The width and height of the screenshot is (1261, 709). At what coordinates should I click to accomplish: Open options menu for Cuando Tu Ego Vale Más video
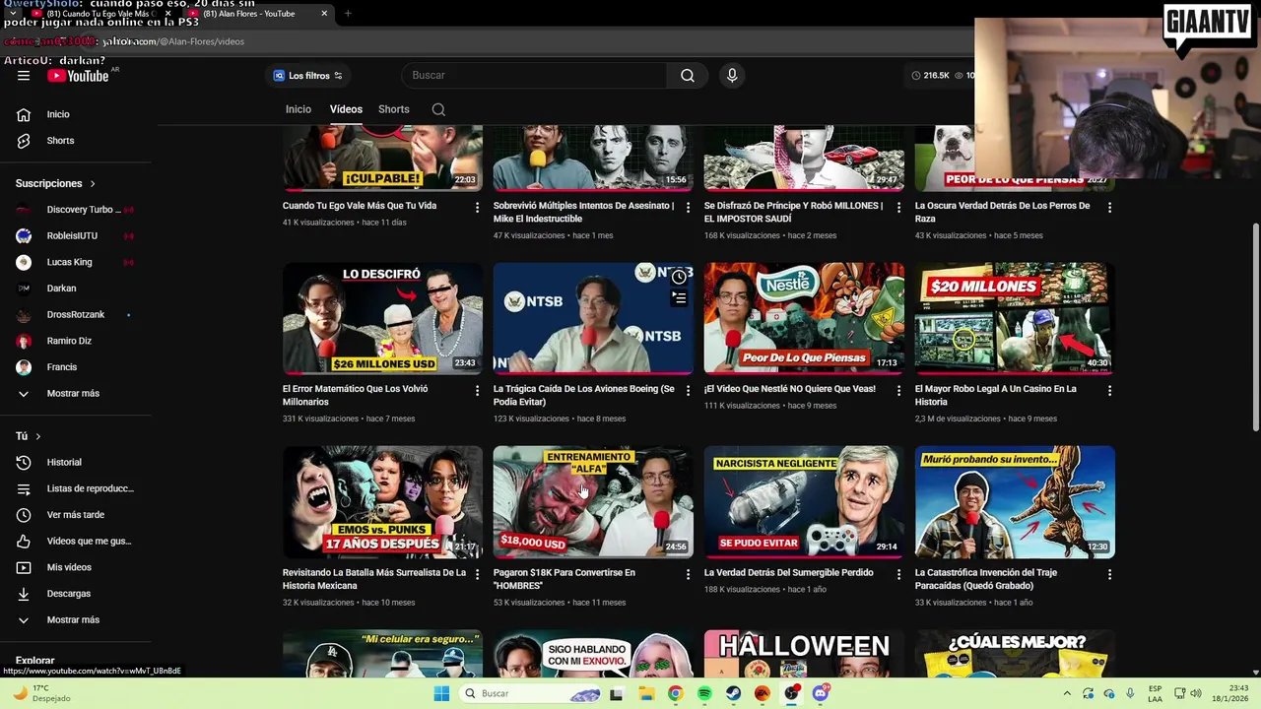(x=478, y=208)
